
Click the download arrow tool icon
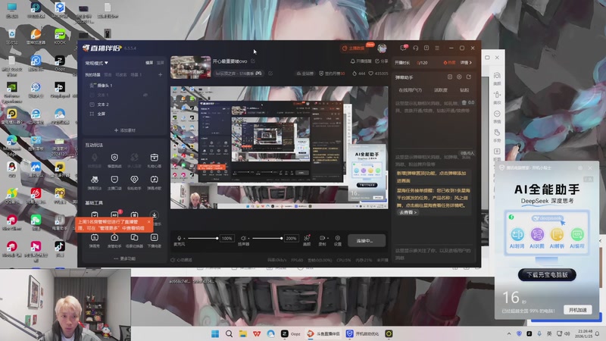155,215
